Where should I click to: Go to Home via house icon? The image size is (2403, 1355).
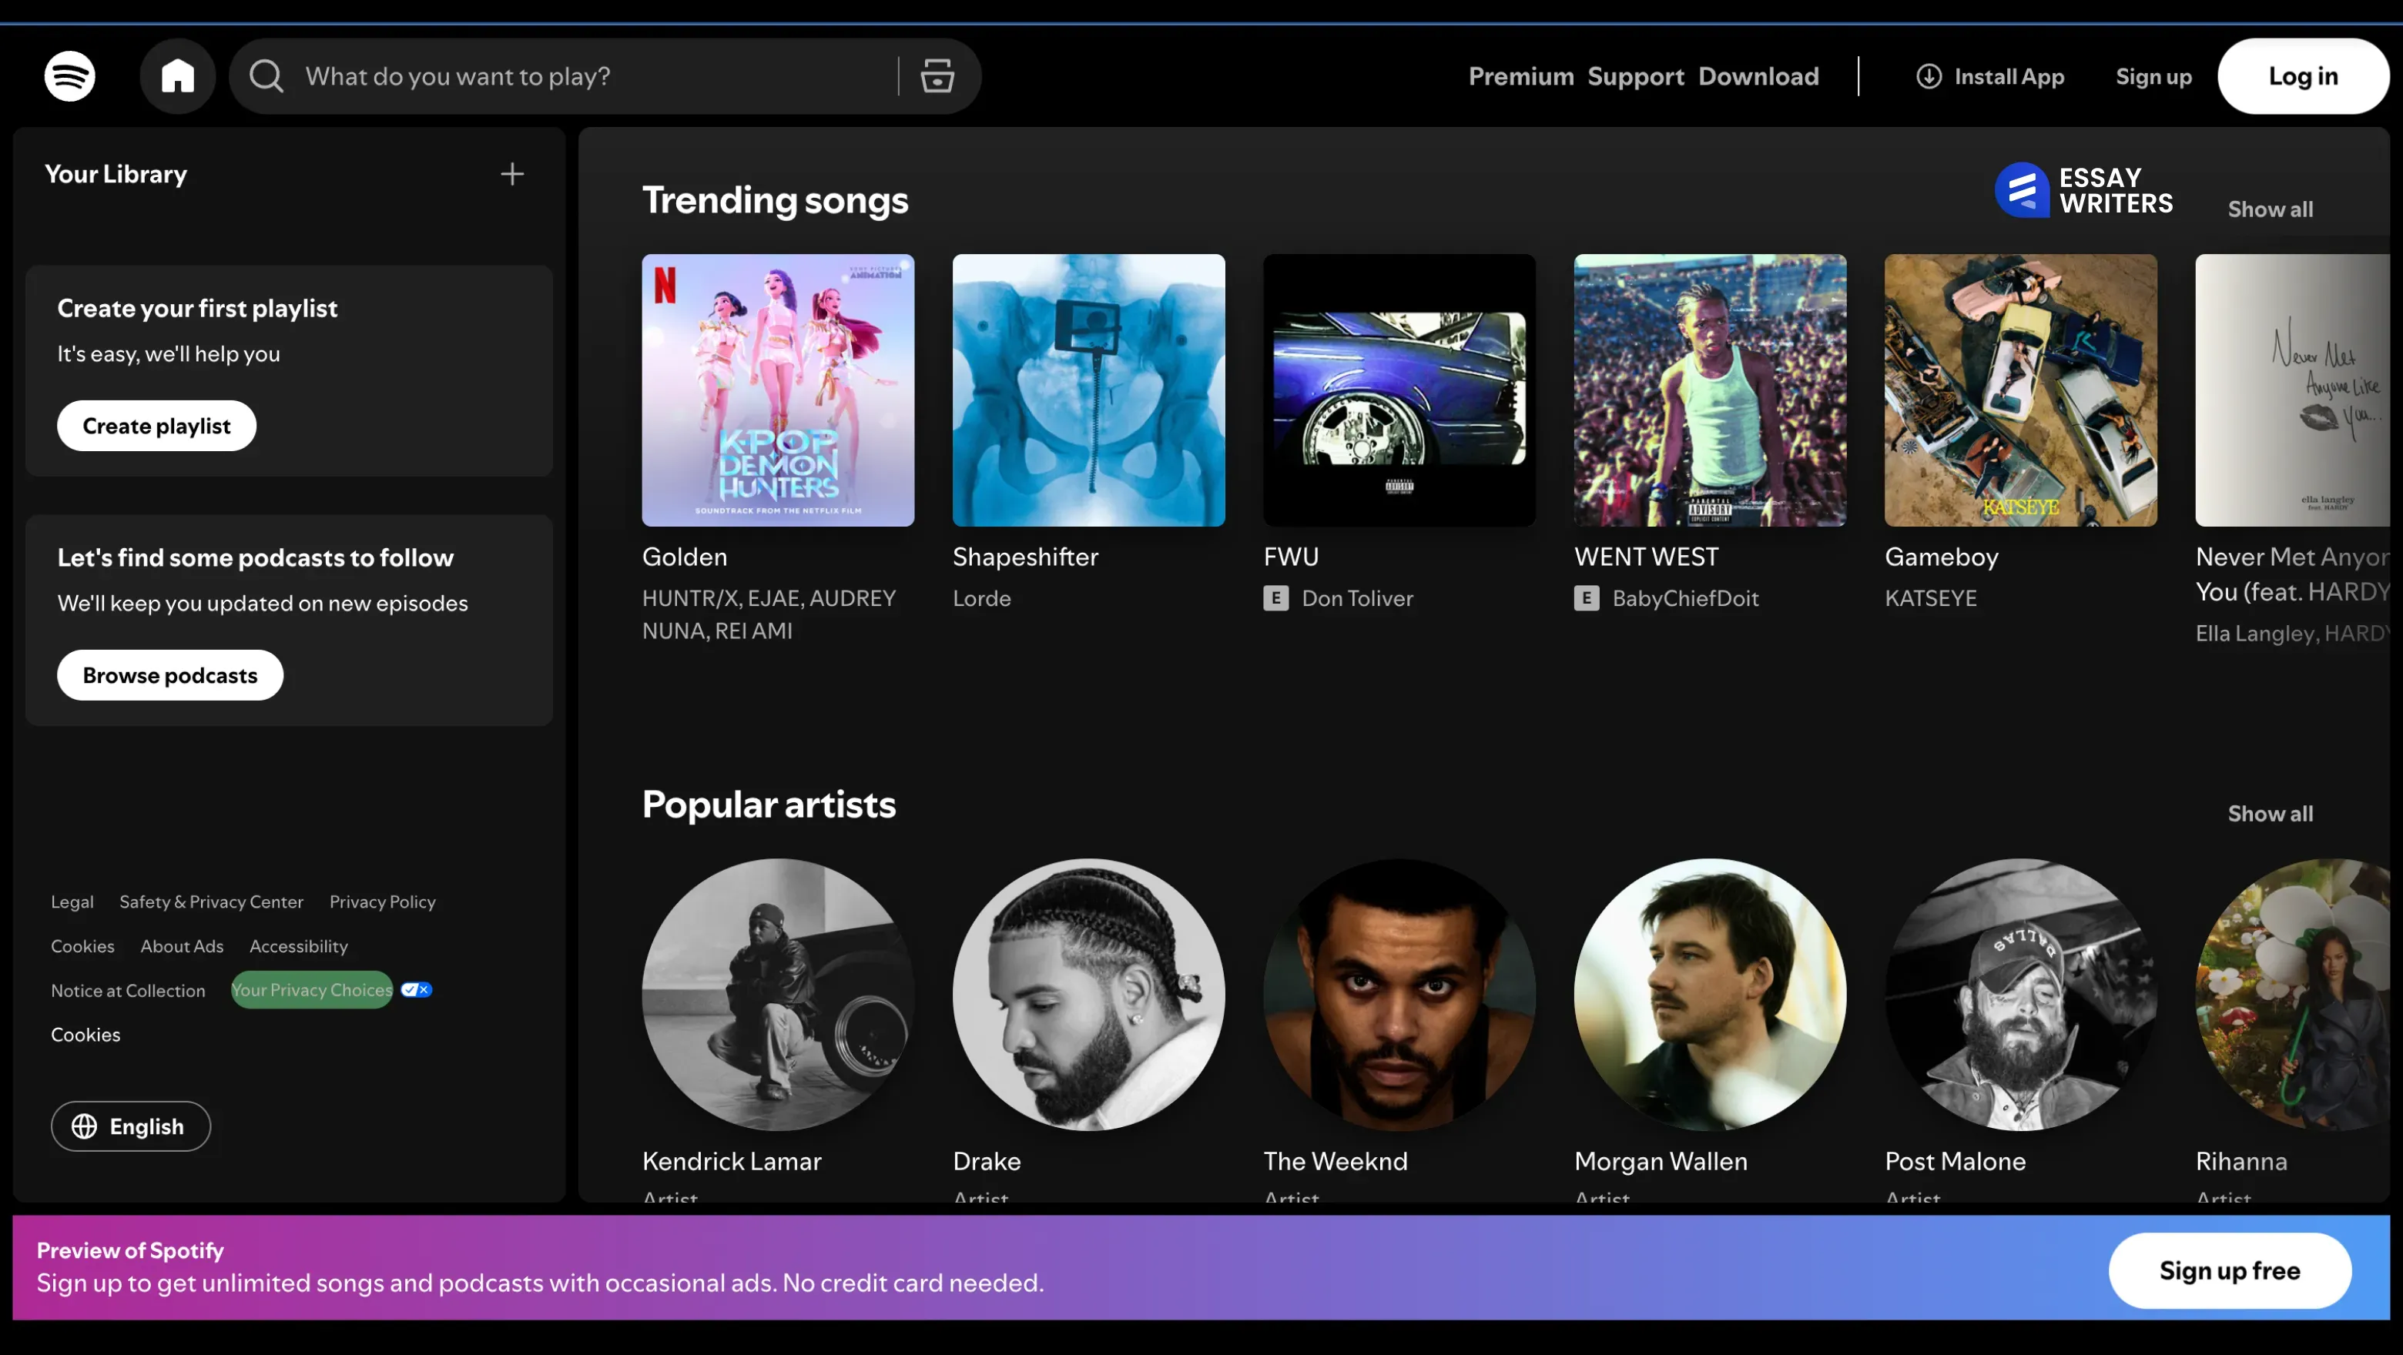coord(177,76)
